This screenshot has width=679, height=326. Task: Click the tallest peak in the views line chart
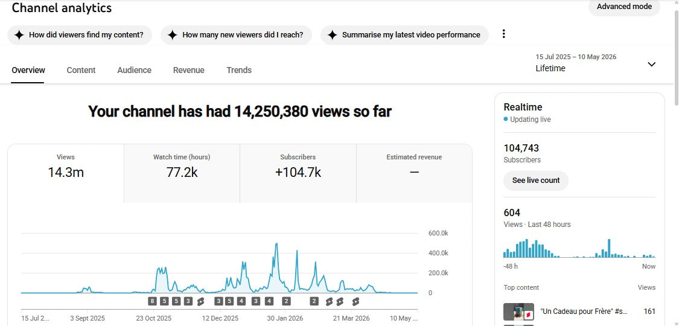coord(276,244)
